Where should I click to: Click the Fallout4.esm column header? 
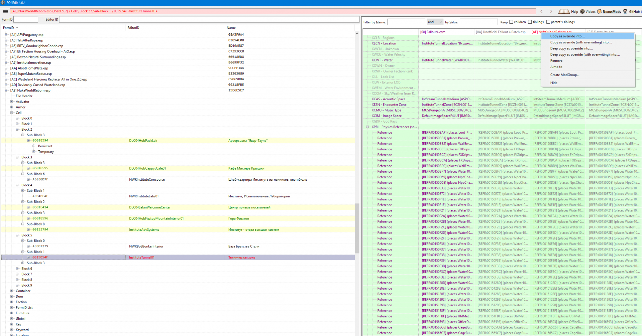433,32
